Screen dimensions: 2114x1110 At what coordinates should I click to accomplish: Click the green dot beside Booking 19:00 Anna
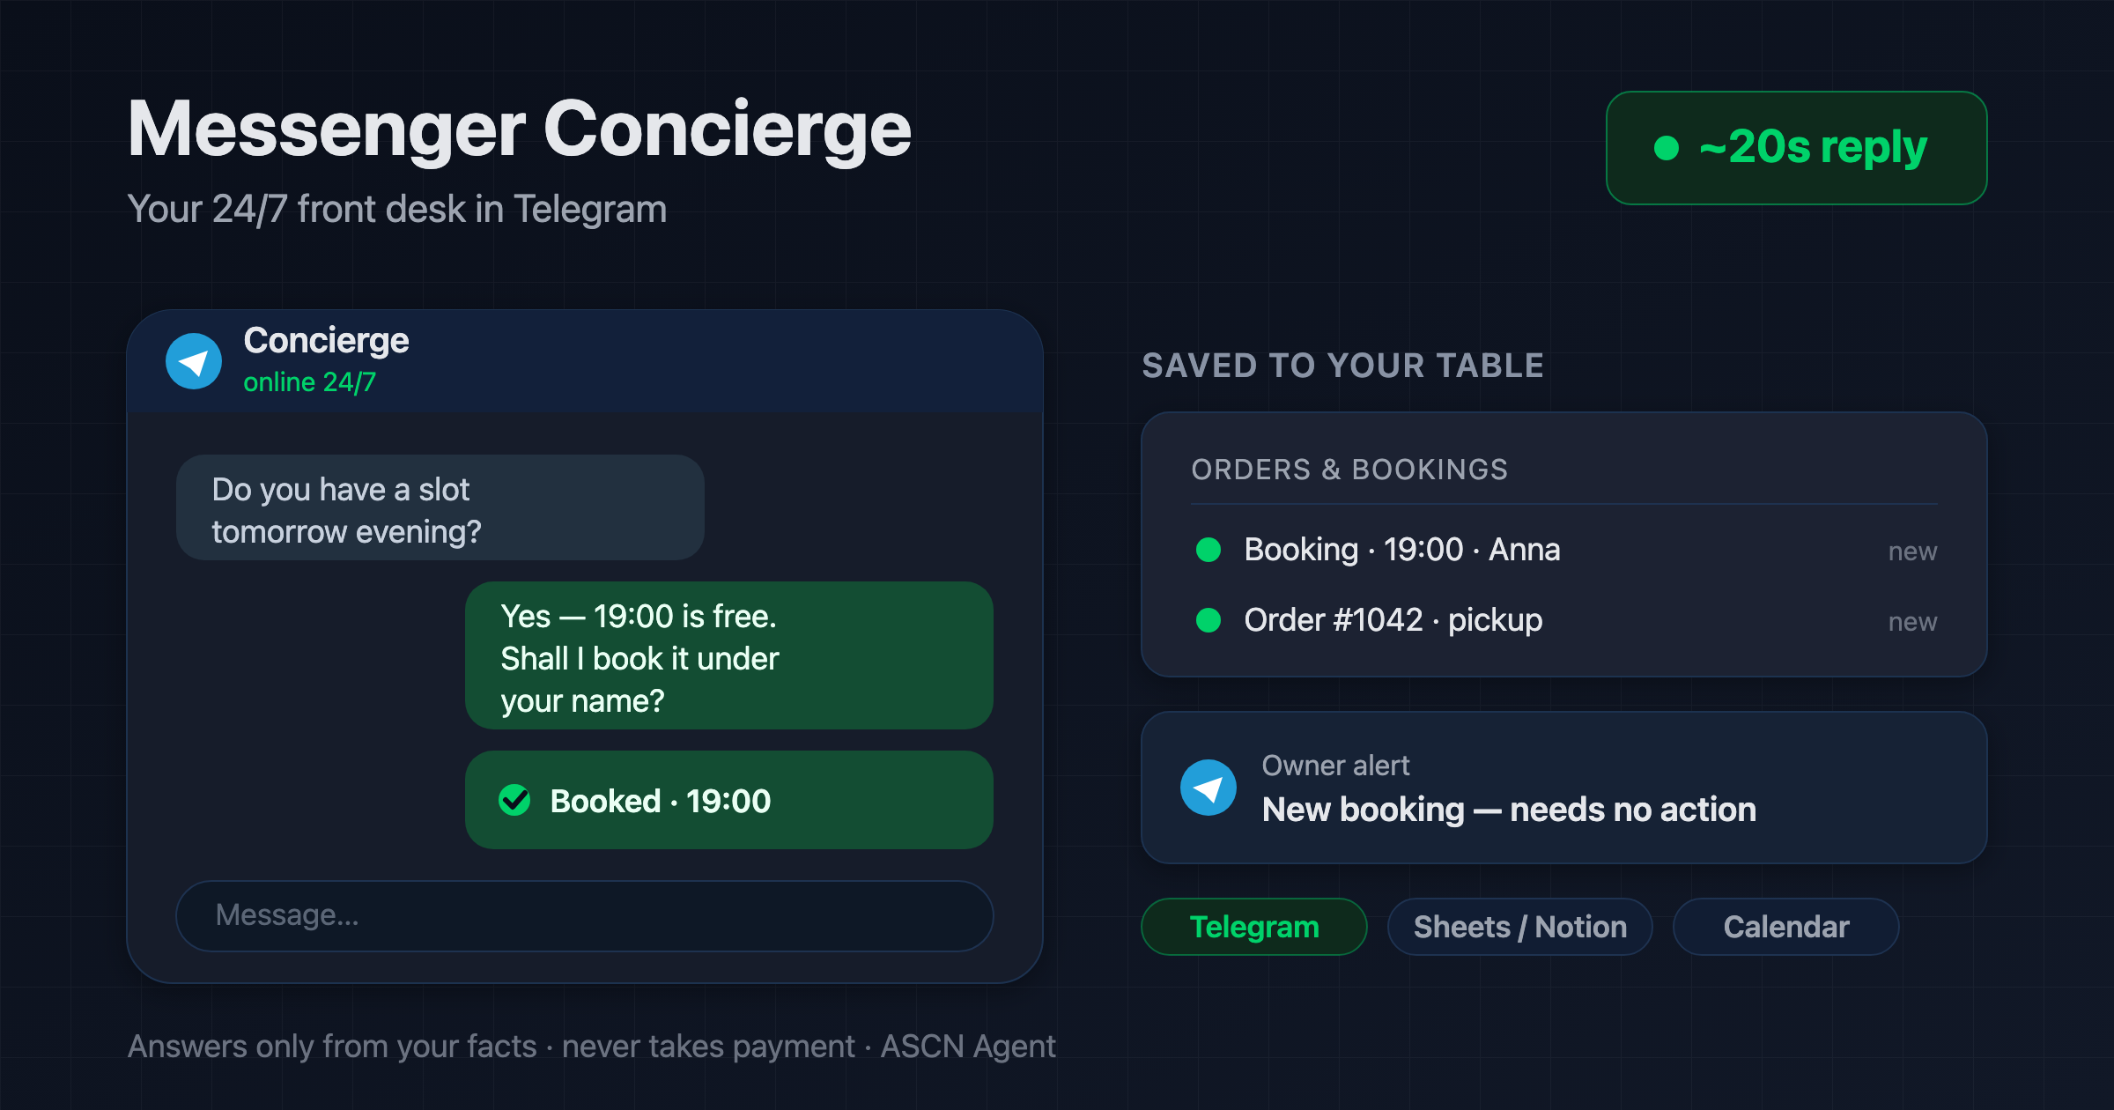tap(1209, 550)
